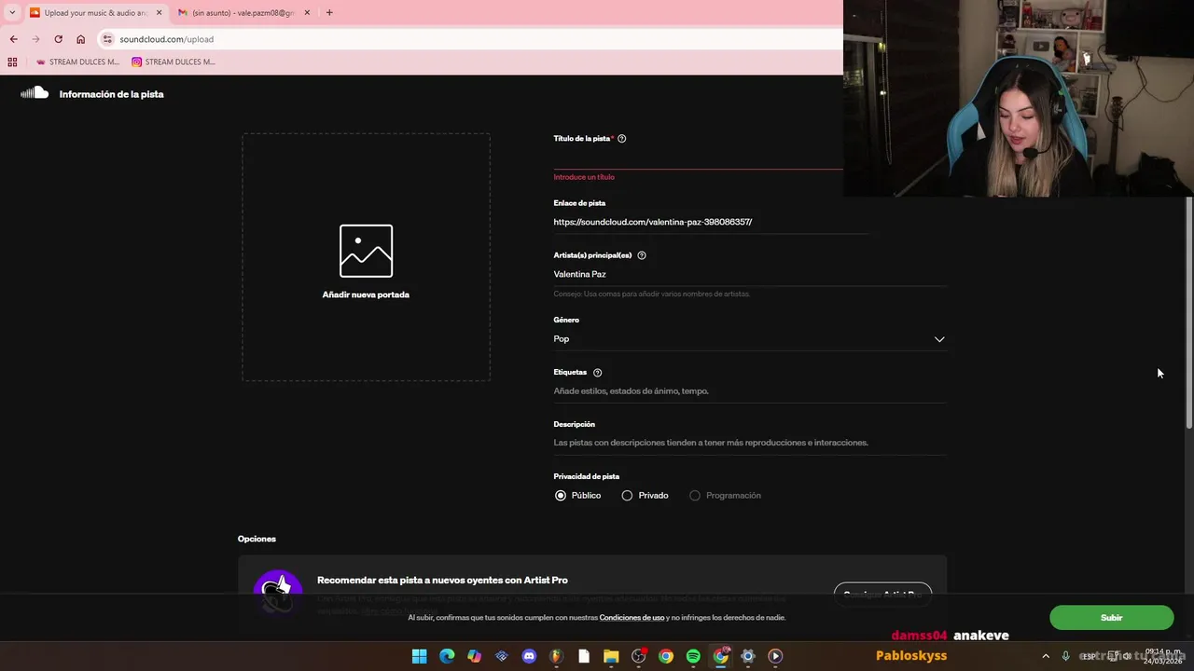Open the taskbar clock and date
The width and height of the screenshot is (1194, 671).
(1162, 656)
